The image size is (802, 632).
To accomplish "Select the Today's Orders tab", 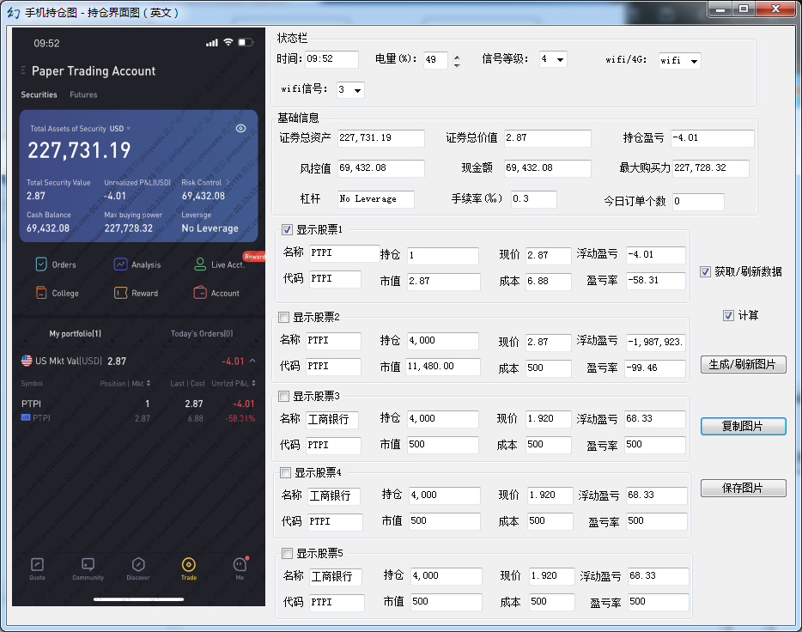I will tap(201, 333).
